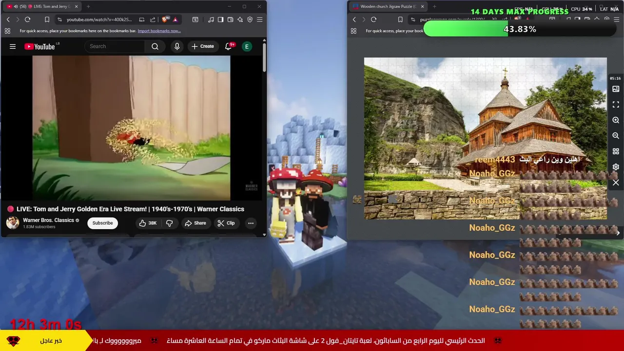Open the Brave VPN shield icon
Screen dimensions: 624x351
(x=250, y=19)
